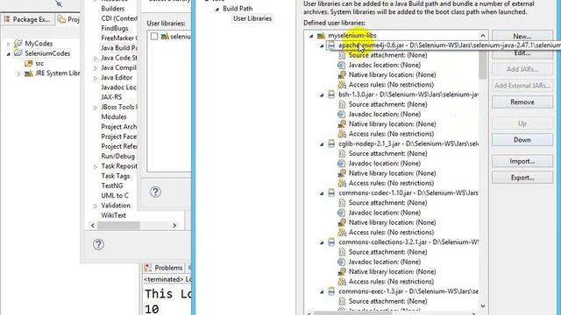Image resolution: width=561 pixels, height=315 pixels.
Task: Expand the MyCodes project
Action: (8, 44)
